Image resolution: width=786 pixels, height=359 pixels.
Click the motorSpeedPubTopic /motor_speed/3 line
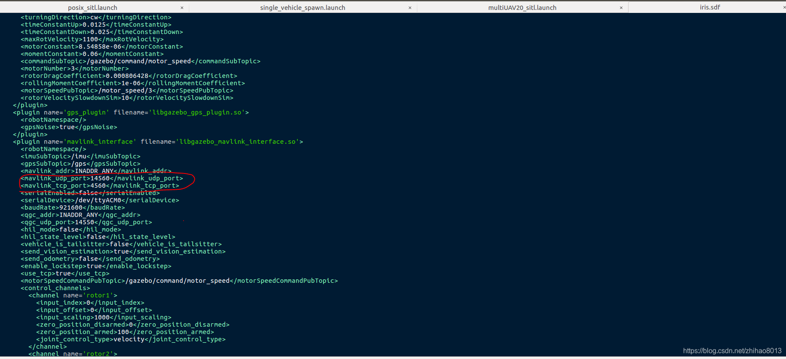coord(127,90)
